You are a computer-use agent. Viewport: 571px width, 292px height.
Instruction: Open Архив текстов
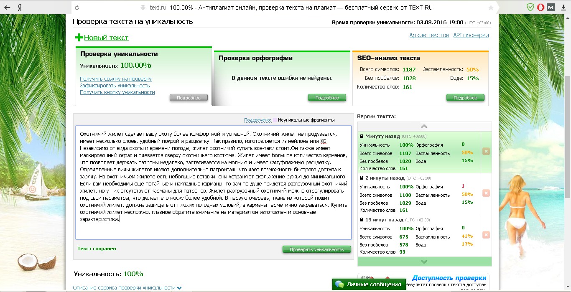(429, 36)
